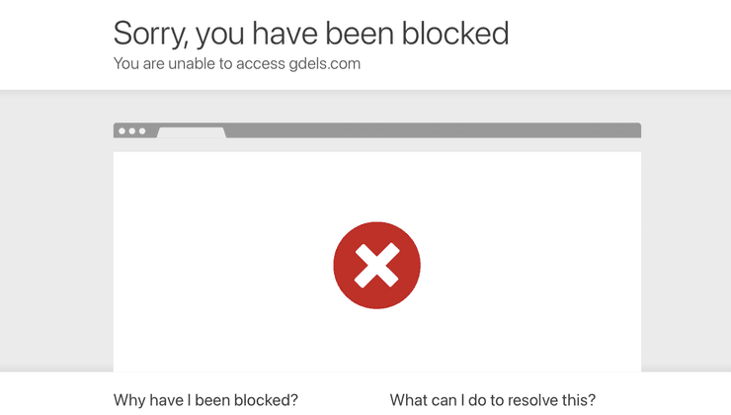Image resolution: width=731 pixels, height=415 pixels.
Task: Click the "Sorry, you have been blocked" heading
Action: point(311,34)
